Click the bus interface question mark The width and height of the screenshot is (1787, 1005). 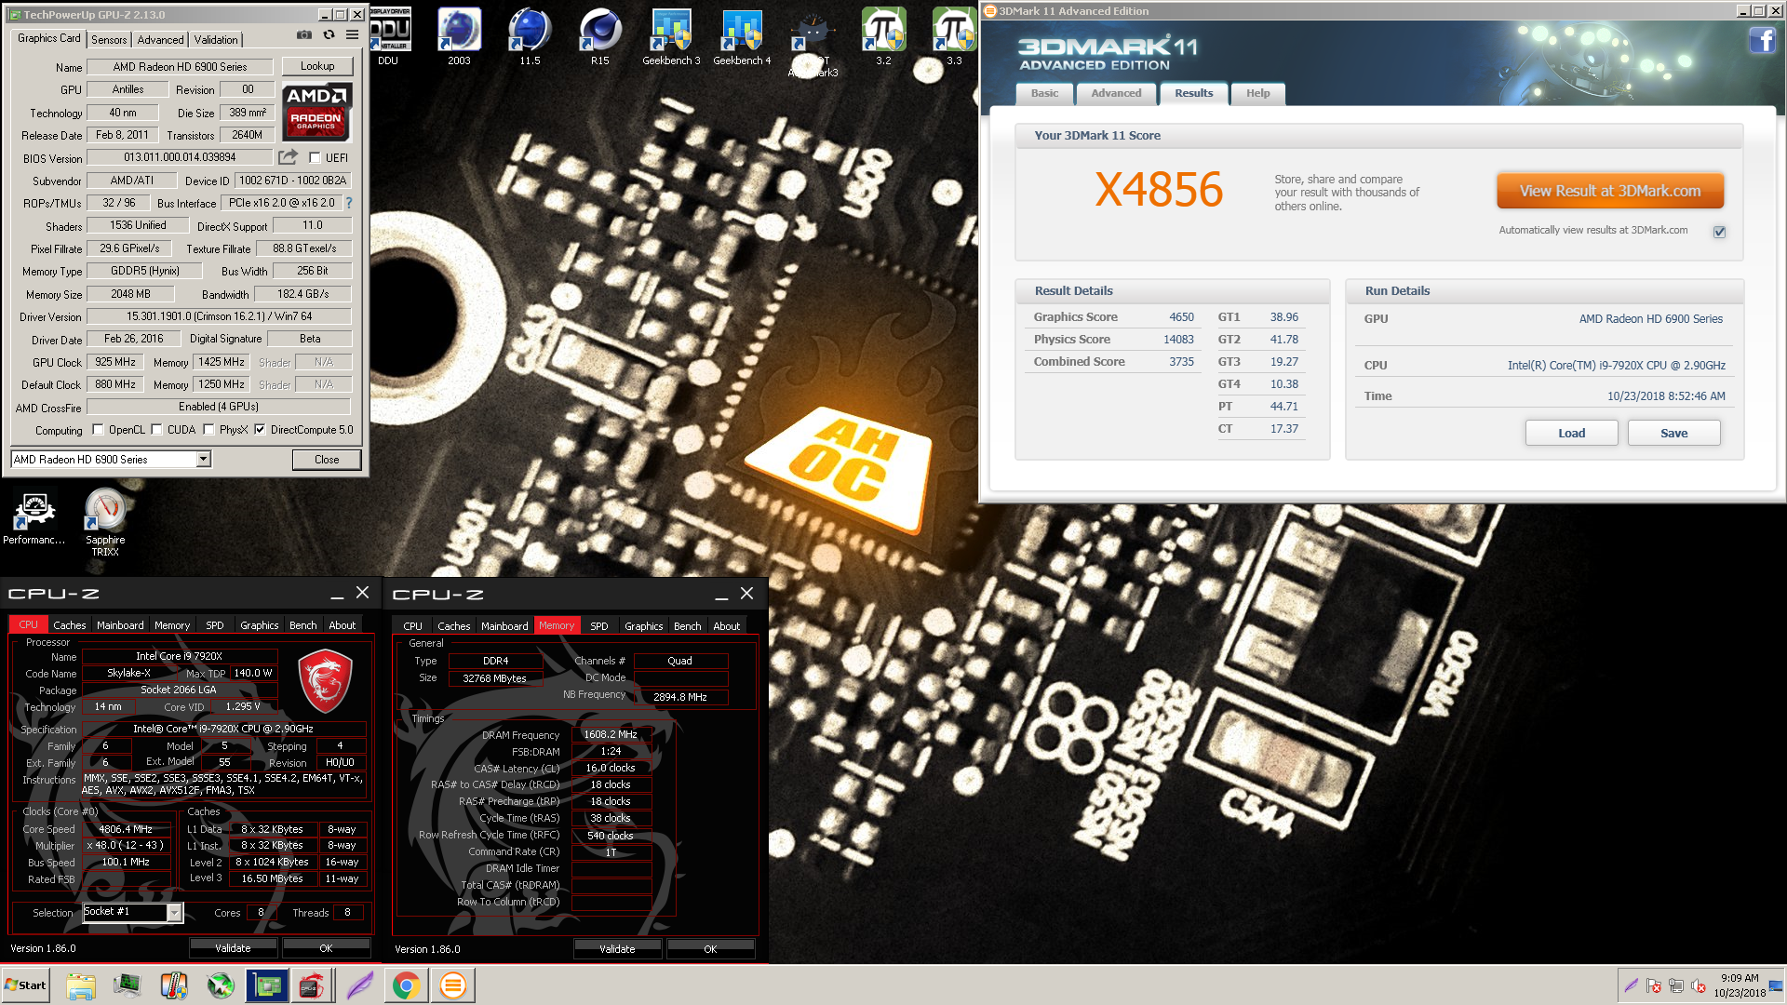(x=349, y=203)
